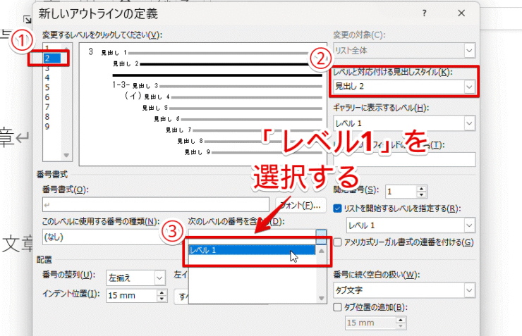
Task: Increase the tab position 15 mm value
Action: coord(401,320)
